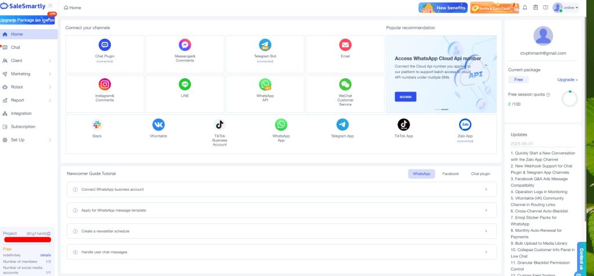Screen dimensions: 594x276
Task: Open the Telegram App icon
Action: pos(342,125)
